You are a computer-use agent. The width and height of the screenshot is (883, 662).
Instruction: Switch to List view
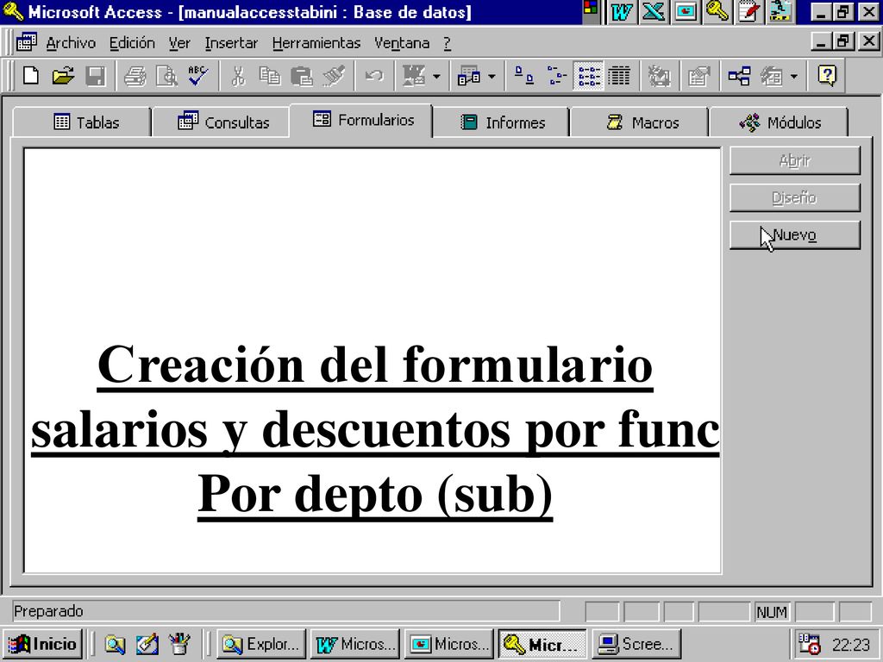coord(588,76)
